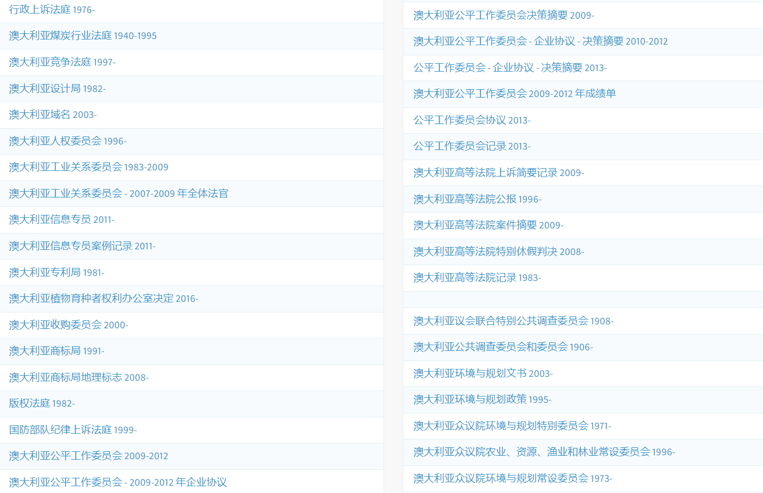
Task: Select 国防部队纪律上诉法庭 1999- link
Action: 73,430
